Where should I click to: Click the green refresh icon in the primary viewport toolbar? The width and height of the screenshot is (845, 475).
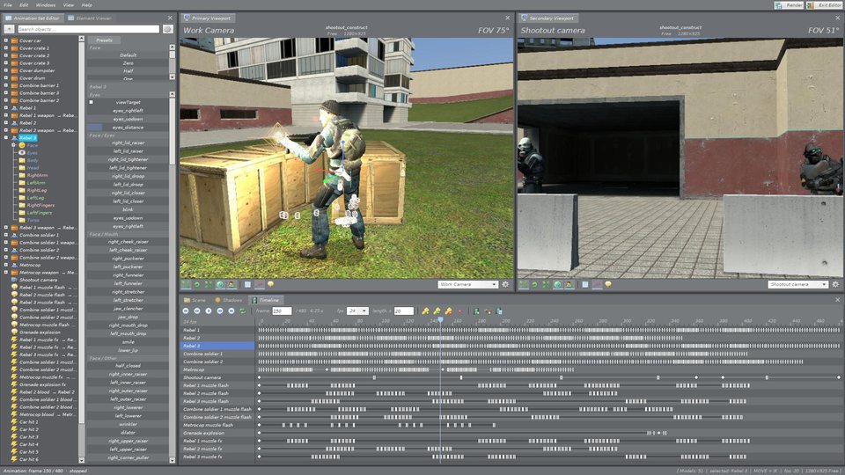(196, 284)
